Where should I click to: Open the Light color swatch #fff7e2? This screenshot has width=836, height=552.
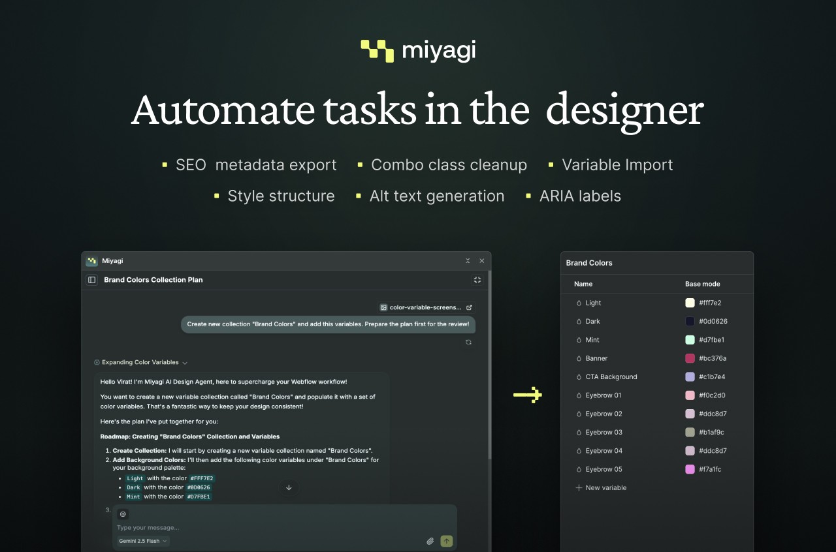click(x=690, y=303)
